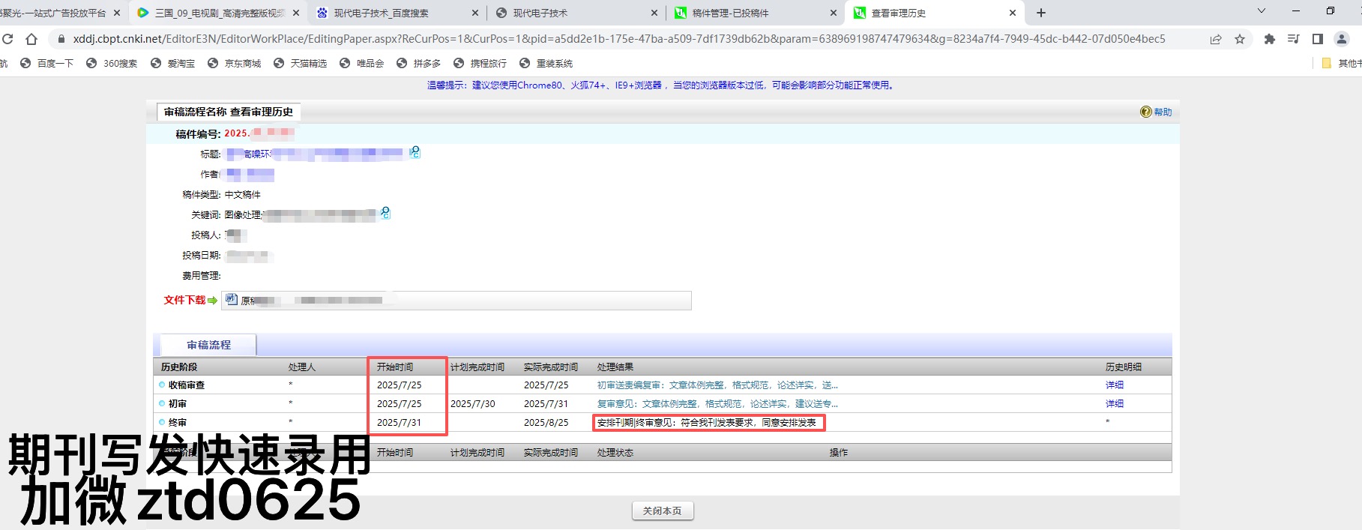1362x530 pixels.
Task: Open a new browser tab
Action: point(1041,13)
